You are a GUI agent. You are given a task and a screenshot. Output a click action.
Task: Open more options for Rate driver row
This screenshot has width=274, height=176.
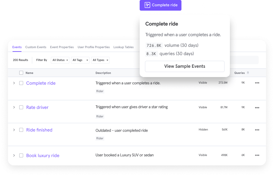tap(257, 108)
